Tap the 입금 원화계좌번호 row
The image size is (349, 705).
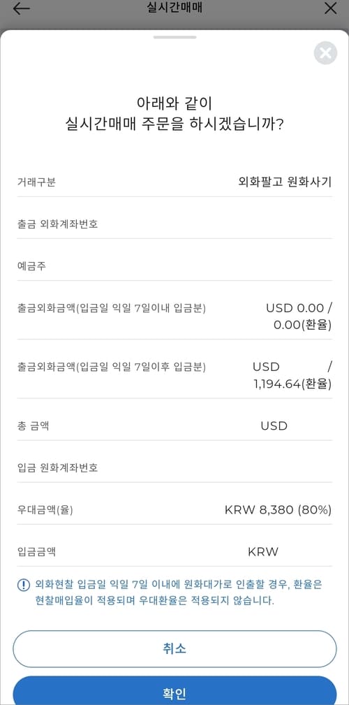coord(174,468)
